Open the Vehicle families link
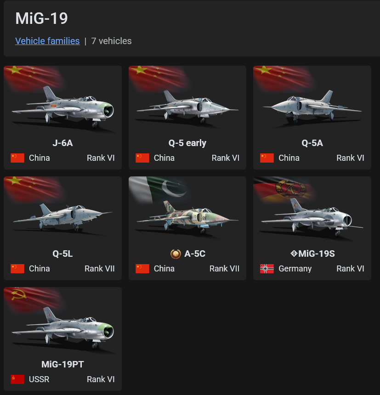380x395 pixels. tap(47, 41)
